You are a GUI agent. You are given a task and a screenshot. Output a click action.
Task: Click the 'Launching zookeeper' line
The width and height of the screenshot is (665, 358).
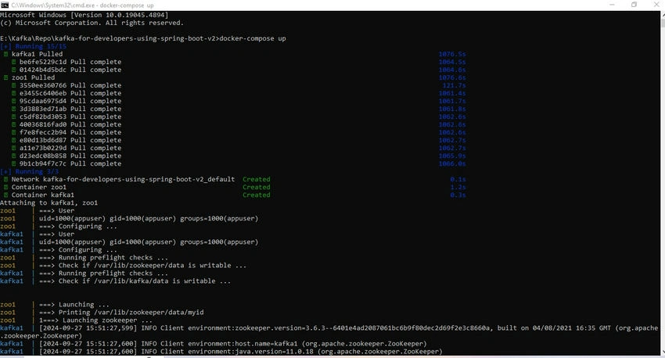[x=95, y=320]
